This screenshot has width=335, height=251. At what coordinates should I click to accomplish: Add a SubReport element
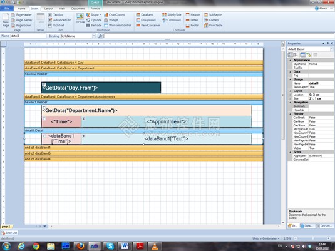pos(214,15)
